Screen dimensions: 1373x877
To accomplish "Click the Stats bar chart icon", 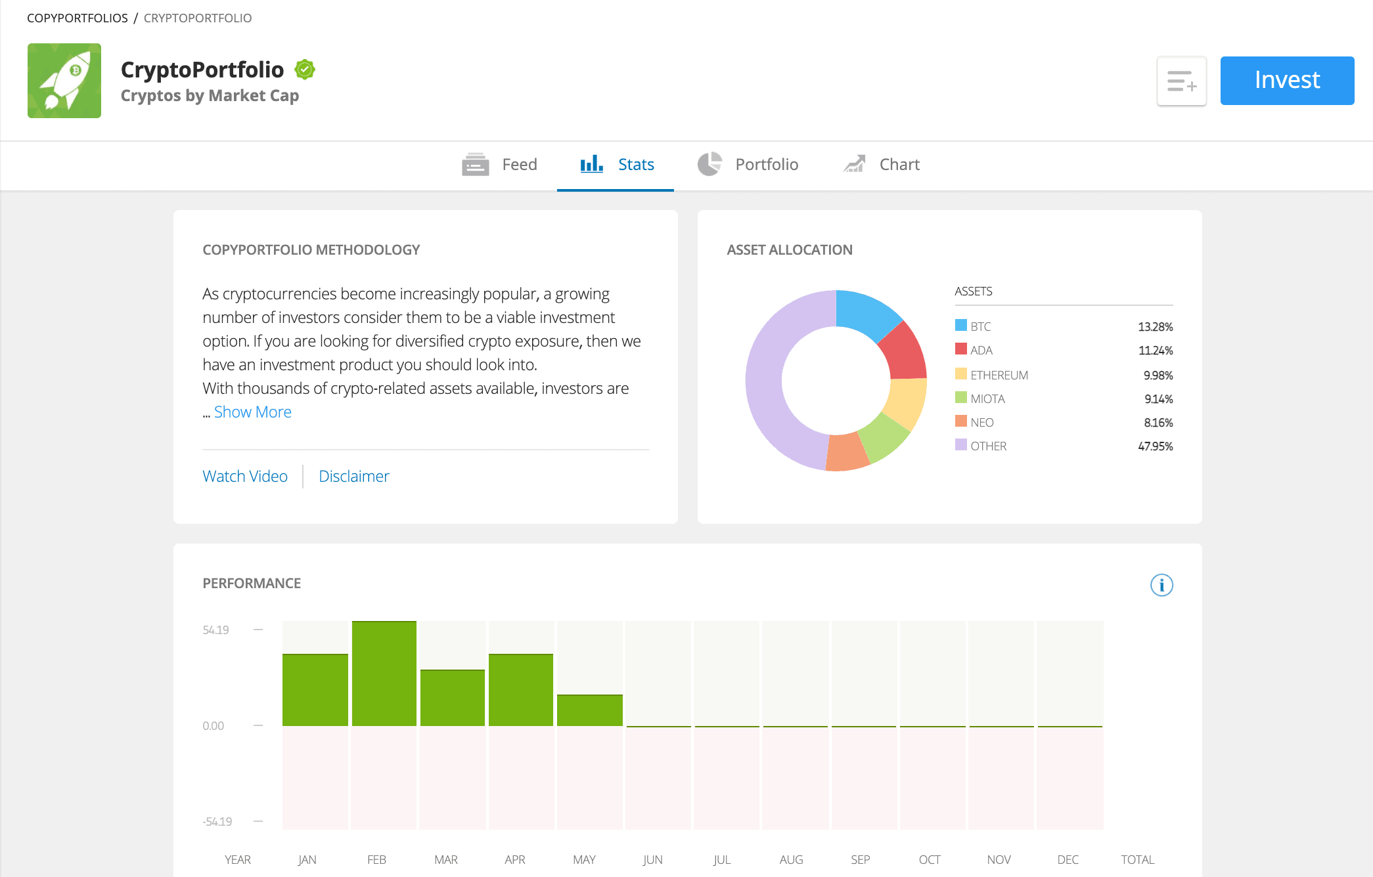I will [591, 164].
